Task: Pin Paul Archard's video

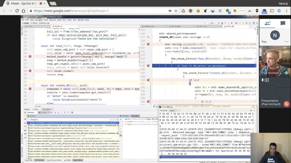Action: coord(262,80)
